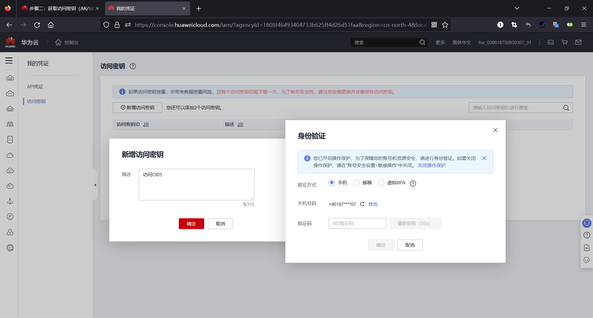Click the IP service icon in the left sidebar
This screenshot has height=318, width=593.
click(10, 216)
